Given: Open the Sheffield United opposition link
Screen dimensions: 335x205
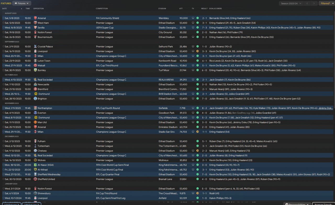Looking at the screenshot, I should pyautogui.click(x=46, y=179).
